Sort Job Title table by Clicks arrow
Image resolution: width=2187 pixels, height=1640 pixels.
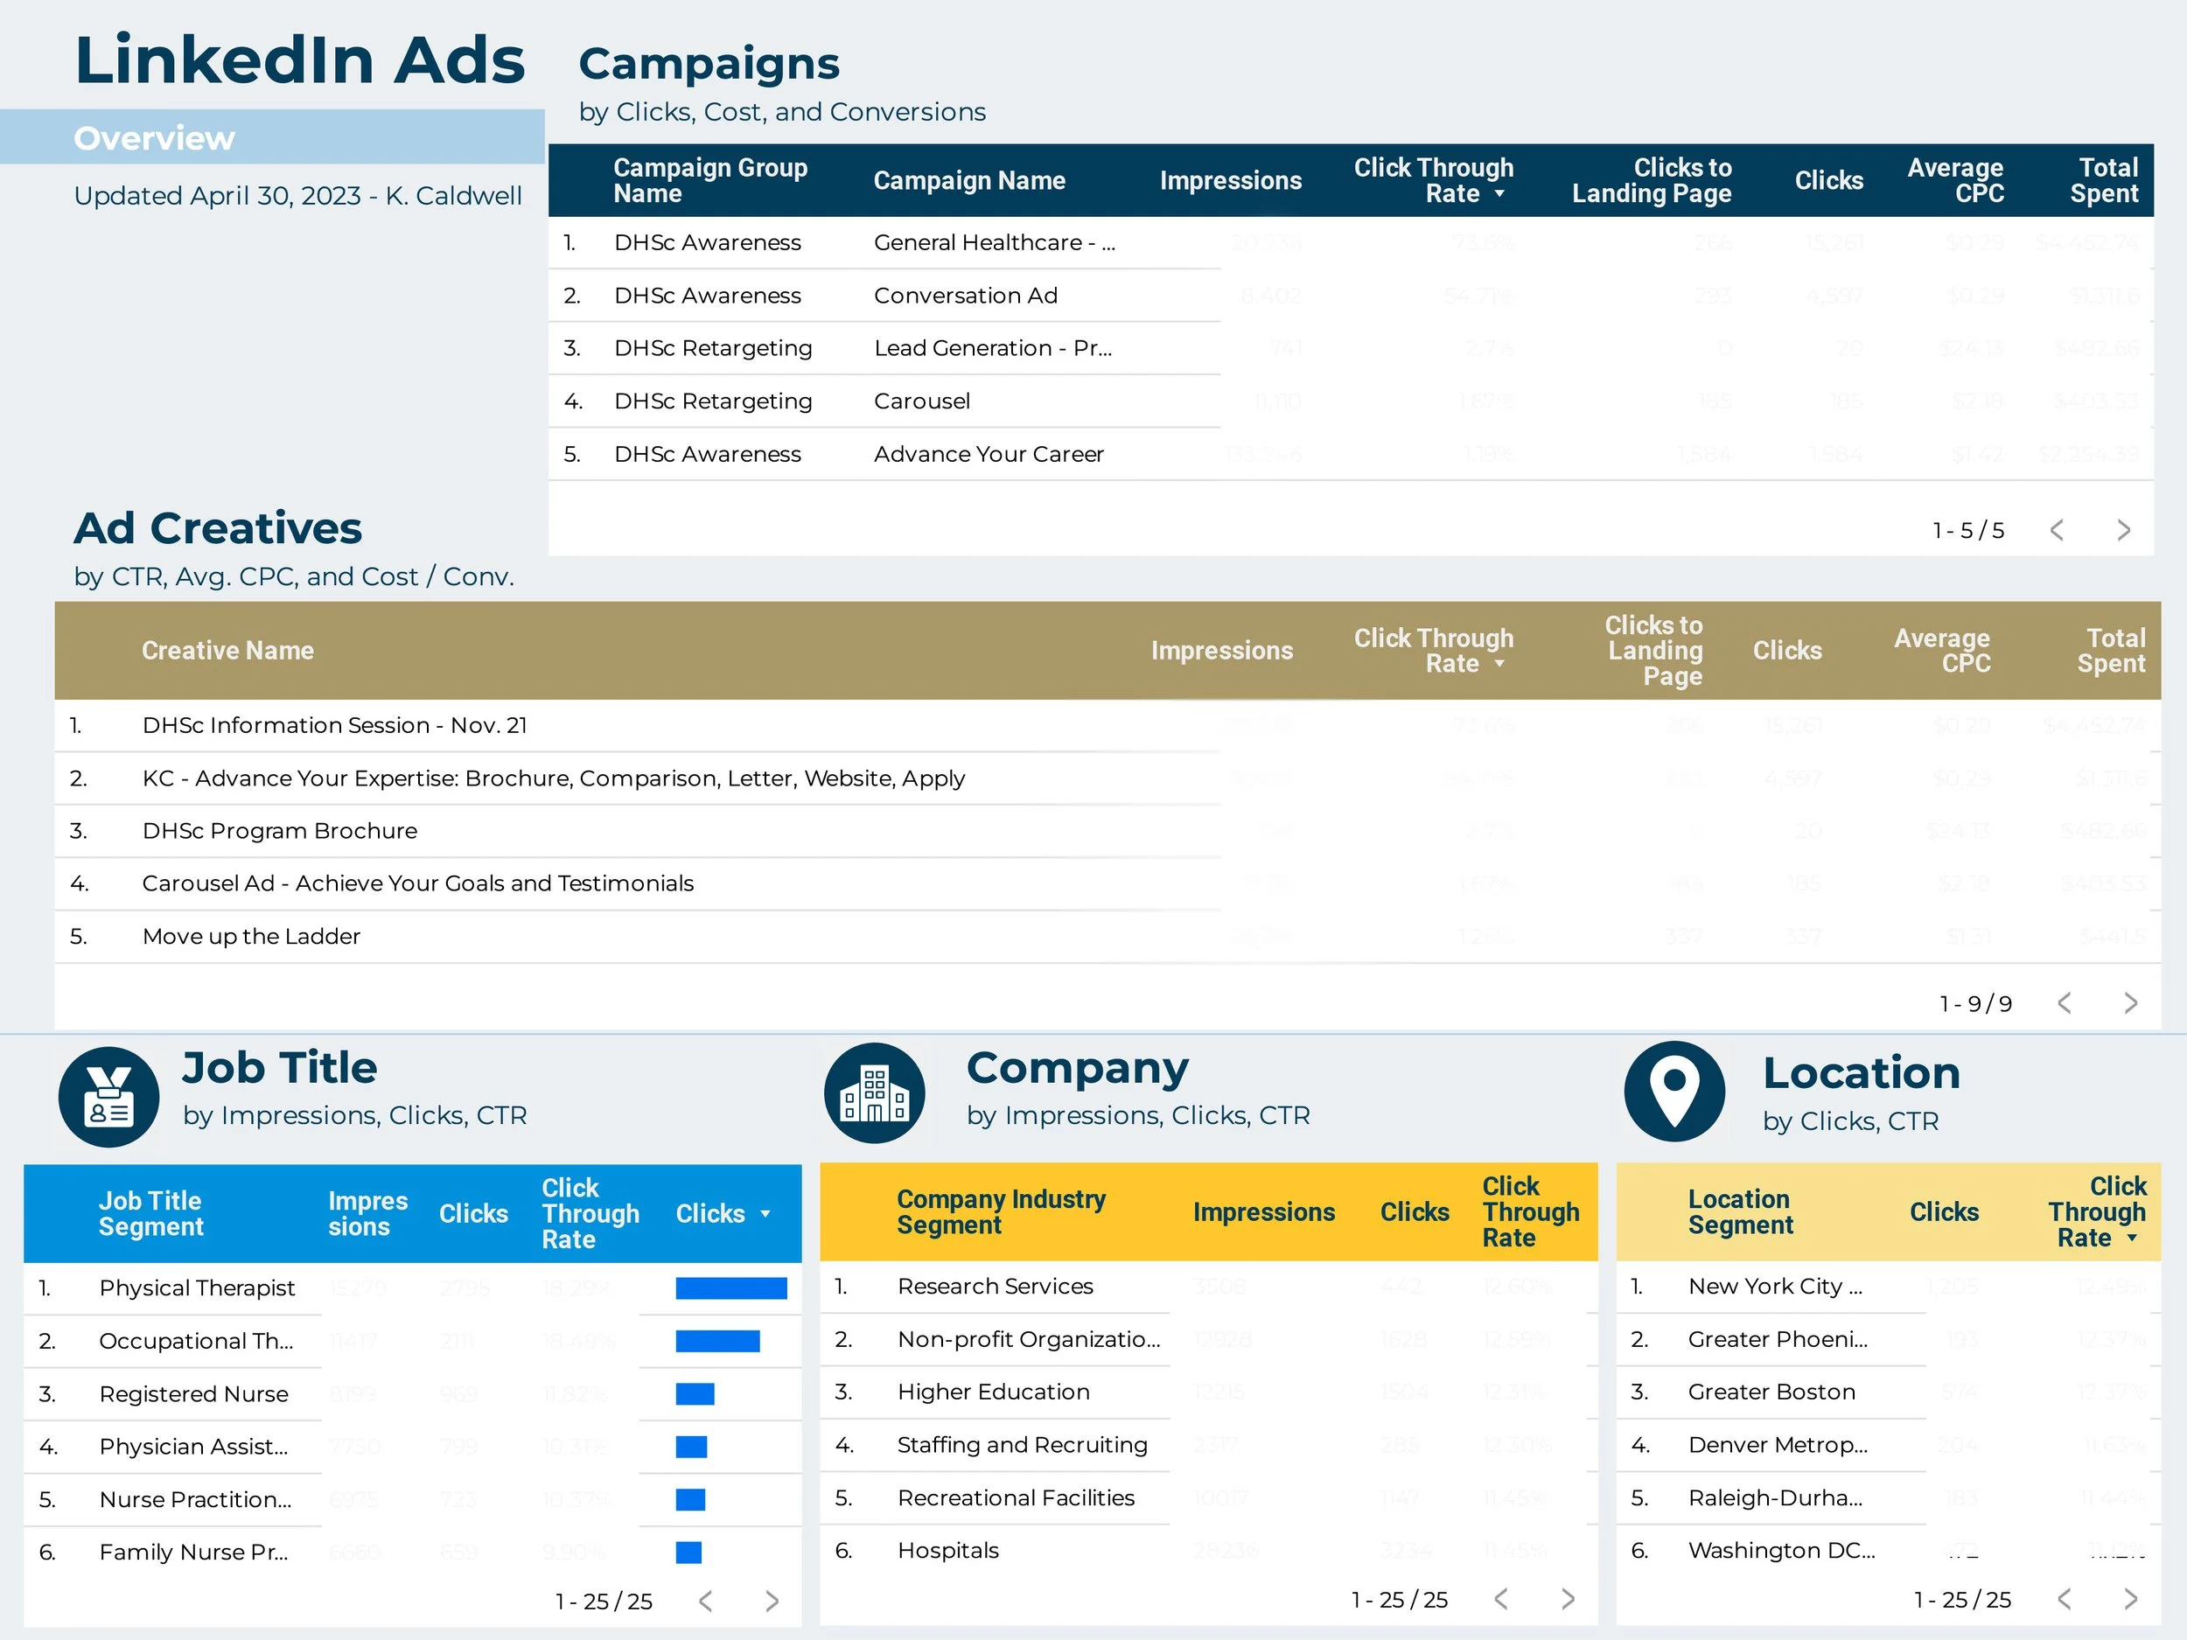pos(765,1214)
